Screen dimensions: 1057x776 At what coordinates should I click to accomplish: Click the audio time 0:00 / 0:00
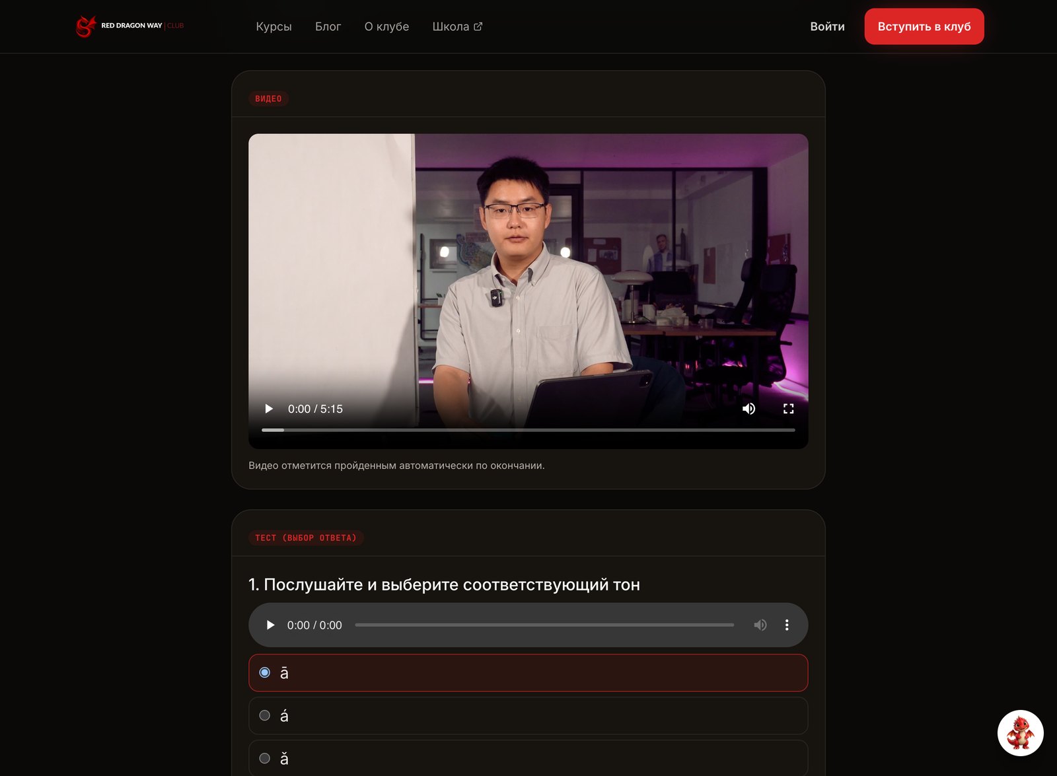point(314,625)
